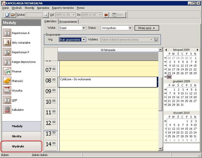Image resolution: width=202 pixels, height=158 pixels.
Task: Select the Cykliczne - Do wykonania appointment
Action: click(x=107, y=82)
